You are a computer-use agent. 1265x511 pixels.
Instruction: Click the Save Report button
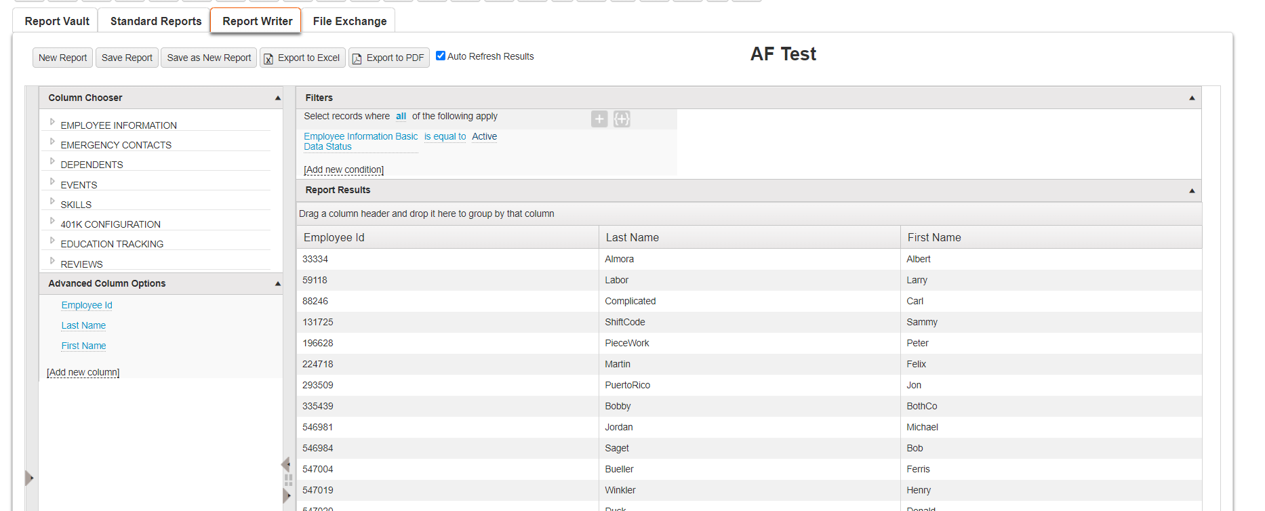pyautogui.click(x=127, y=58)
